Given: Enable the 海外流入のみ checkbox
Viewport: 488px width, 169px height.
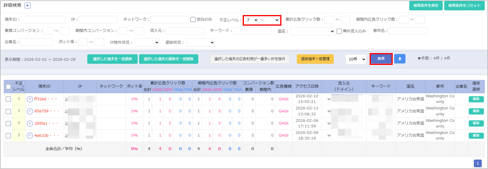Looking at the screenshot, I should pos(339,31).
